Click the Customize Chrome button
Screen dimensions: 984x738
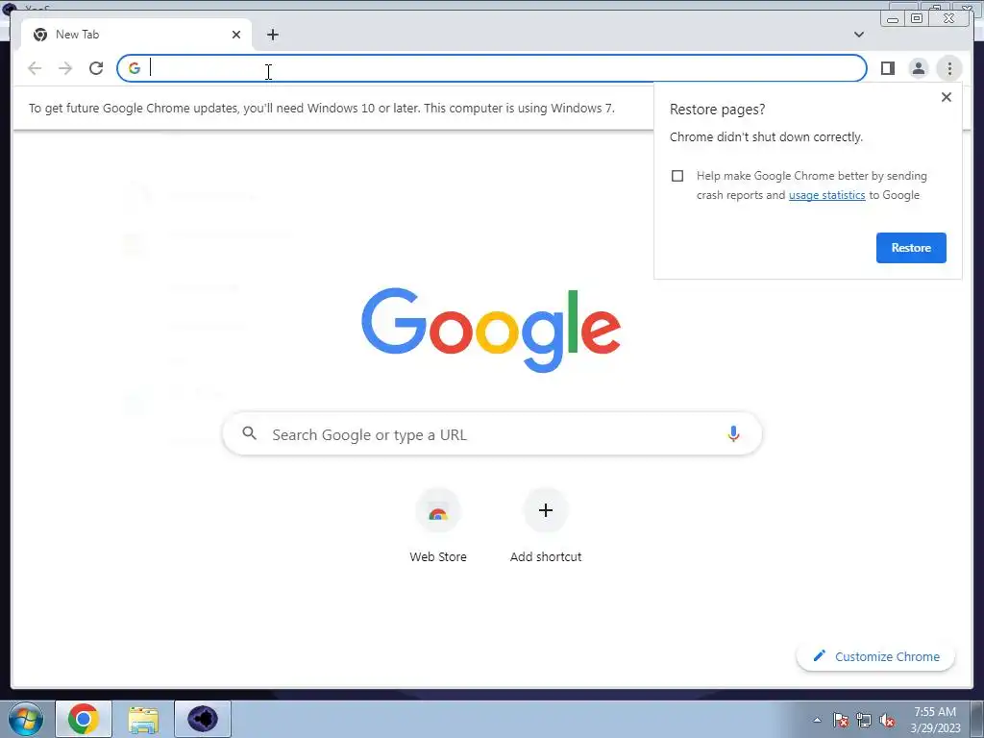click(x=876, y=656)
